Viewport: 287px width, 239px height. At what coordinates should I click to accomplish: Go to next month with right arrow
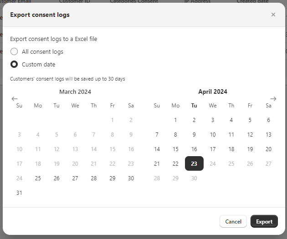coord(273,99)
